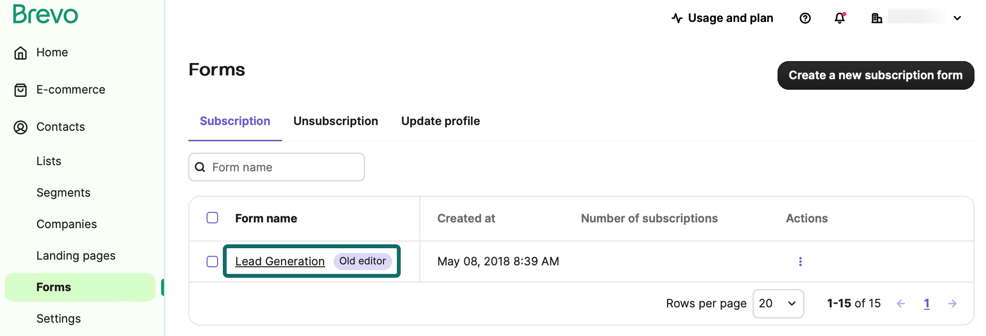
Task: Click the organization building icon
Action: pyautogui.click(x=876, y=18)
